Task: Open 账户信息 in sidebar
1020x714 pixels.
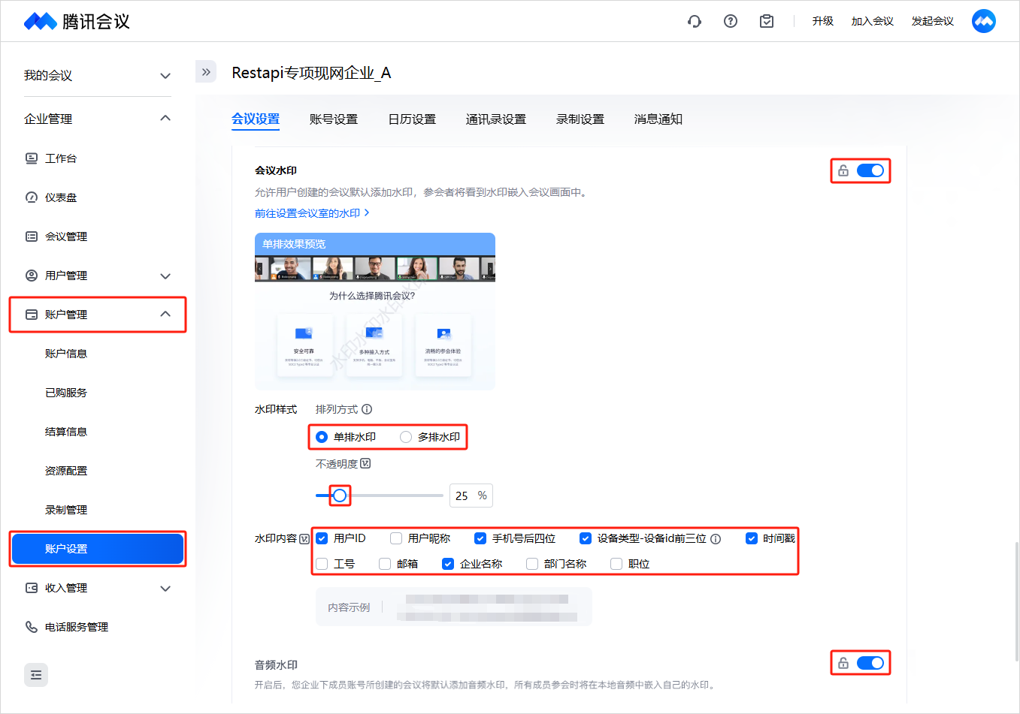Action: (x=66, y=354)
